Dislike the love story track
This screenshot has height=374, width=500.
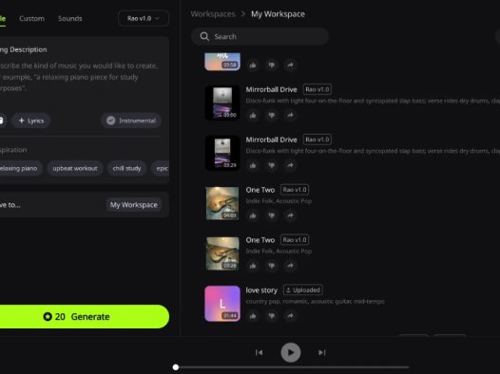click(271, 316)
